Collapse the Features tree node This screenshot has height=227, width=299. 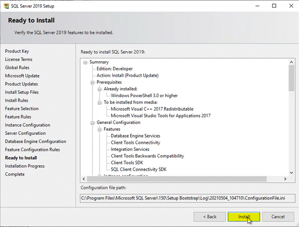pyautogui.click(x=99, y=130)
